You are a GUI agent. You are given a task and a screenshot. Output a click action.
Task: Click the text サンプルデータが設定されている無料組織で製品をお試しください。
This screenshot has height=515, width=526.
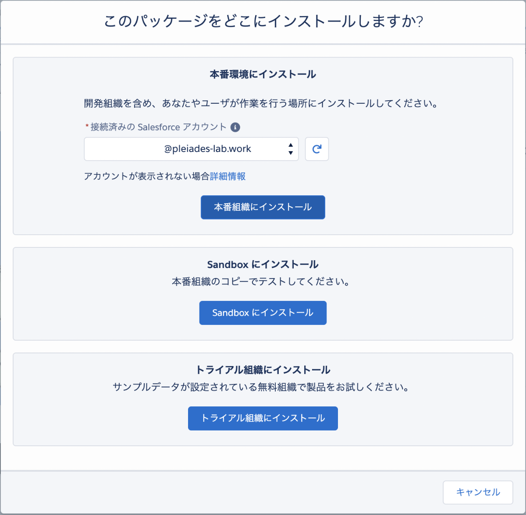click(x=262, y=387)
